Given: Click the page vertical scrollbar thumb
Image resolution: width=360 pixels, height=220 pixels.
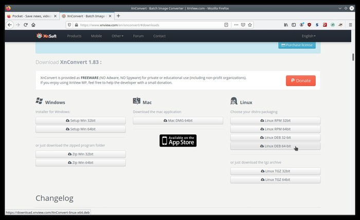Looking at the screenshot, I should click(x=353, y=57).
